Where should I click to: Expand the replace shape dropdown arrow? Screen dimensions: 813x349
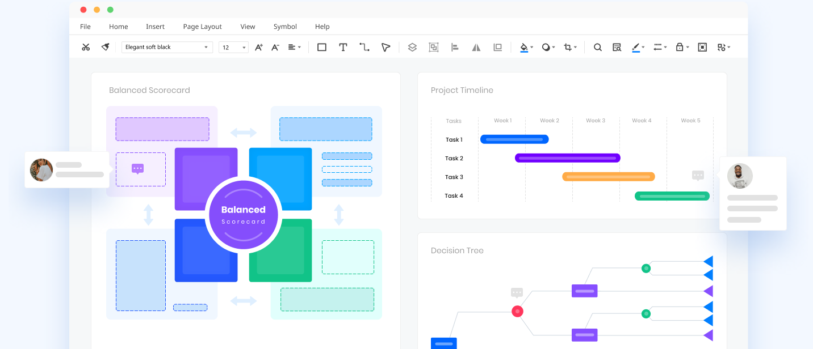point(728,48)
